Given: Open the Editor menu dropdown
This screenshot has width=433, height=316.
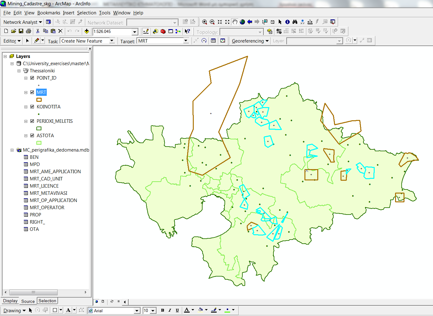Looking at the screenshot, I should (12, 41).
